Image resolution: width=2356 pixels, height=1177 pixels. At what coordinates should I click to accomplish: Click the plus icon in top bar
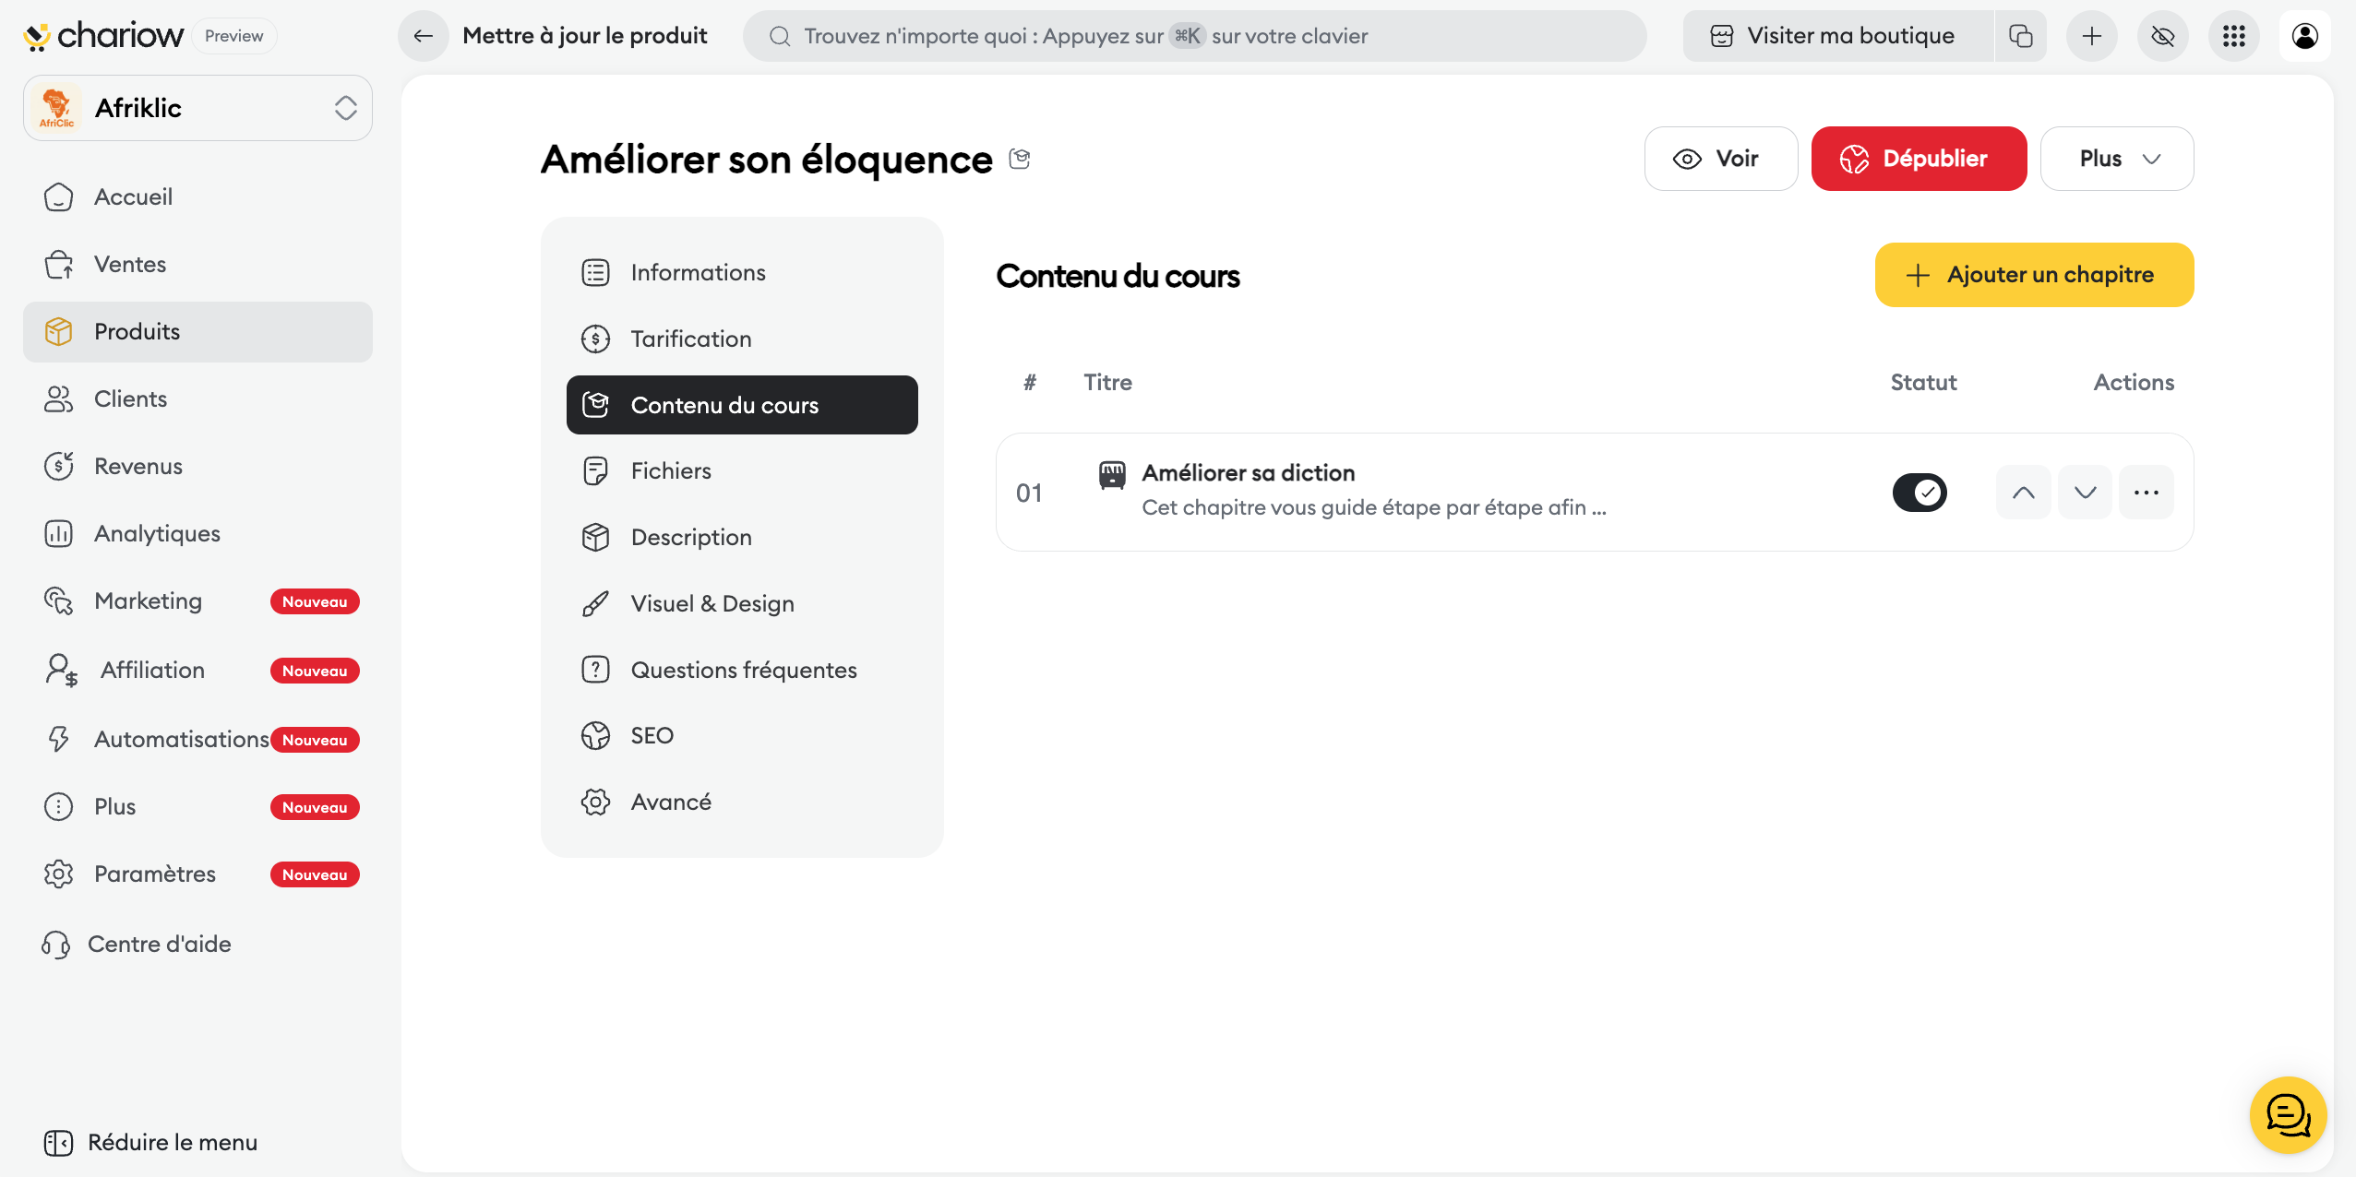pos(2091,36)
